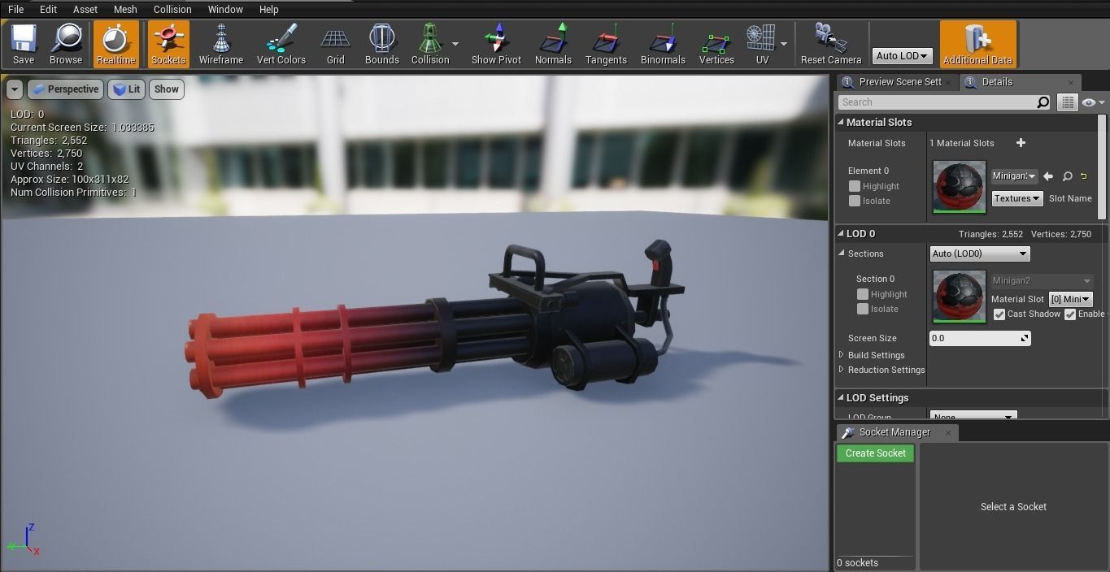Enable Highlight for Element 0
This screenshot has height=572, width=1110.
pos(855,186)
